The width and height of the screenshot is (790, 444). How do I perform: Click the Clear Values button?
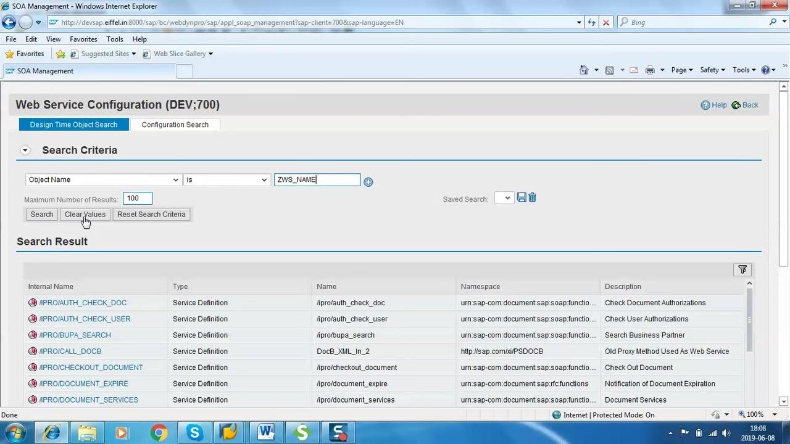point(85,214)
